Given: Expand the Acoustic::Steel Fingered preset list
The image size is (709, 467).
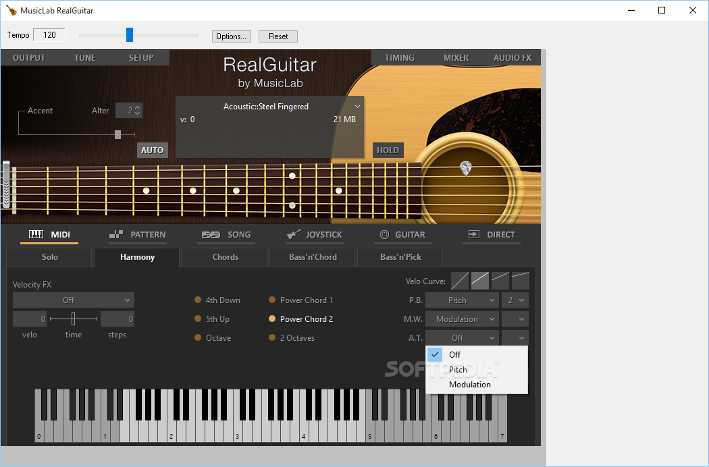Looking at the screenshot, I should [x=357, y=107].
